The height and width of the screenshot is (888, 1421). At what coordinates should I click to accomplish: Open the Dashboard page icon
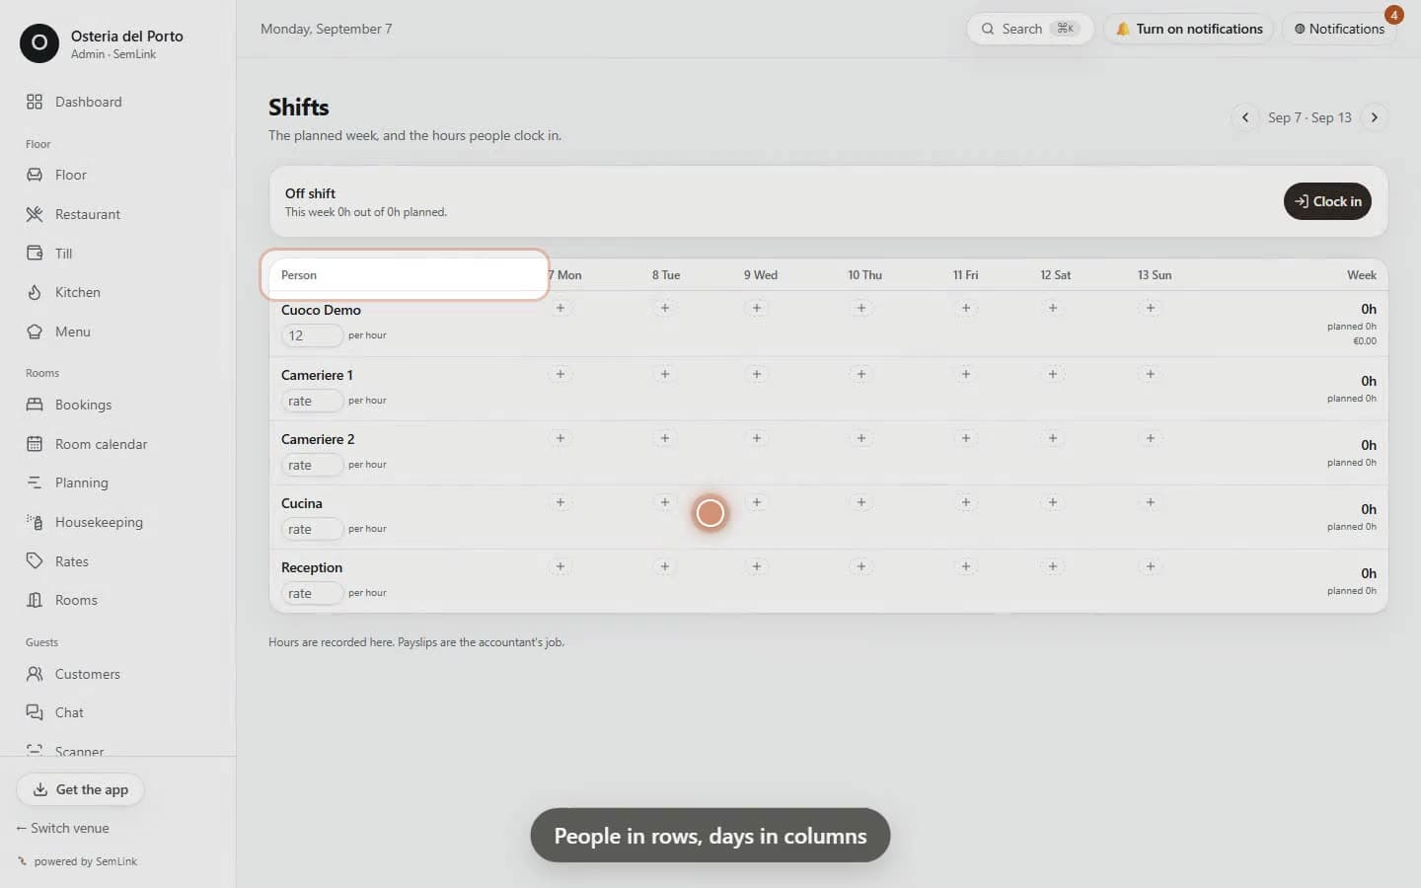(x=35, y=102)
